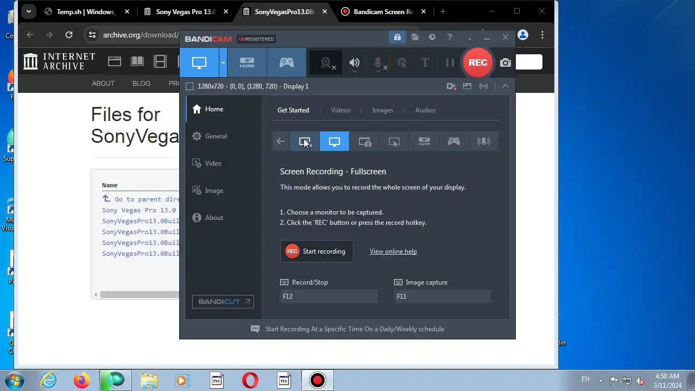The height and width of the screenshot is (391, 695).
Task: Collapse Bandicam panel with the up chevron
Action: 505,86
